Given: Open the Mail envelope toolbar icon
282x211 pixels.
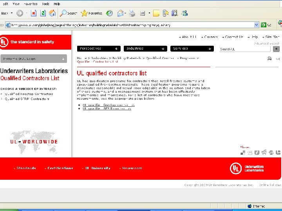Looking at the screenshot, I should 120,13.
